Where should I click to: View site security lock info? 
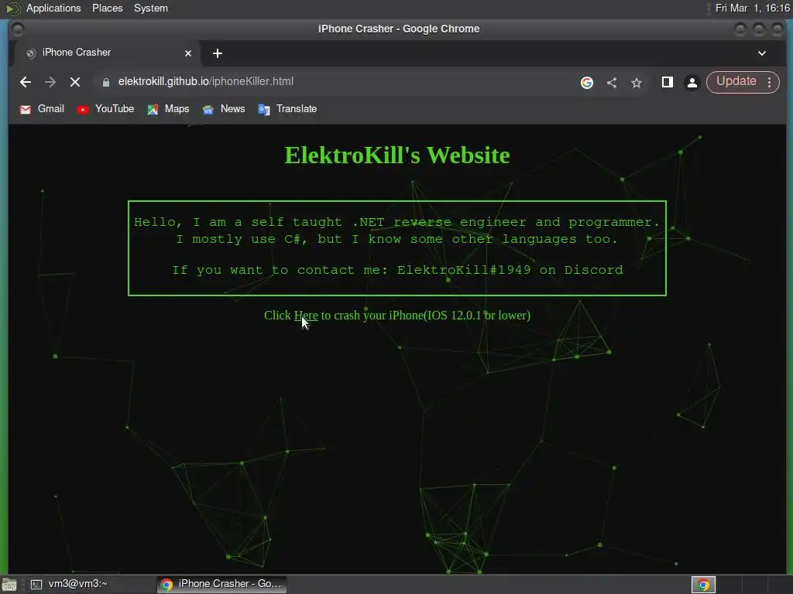(105, 82)
